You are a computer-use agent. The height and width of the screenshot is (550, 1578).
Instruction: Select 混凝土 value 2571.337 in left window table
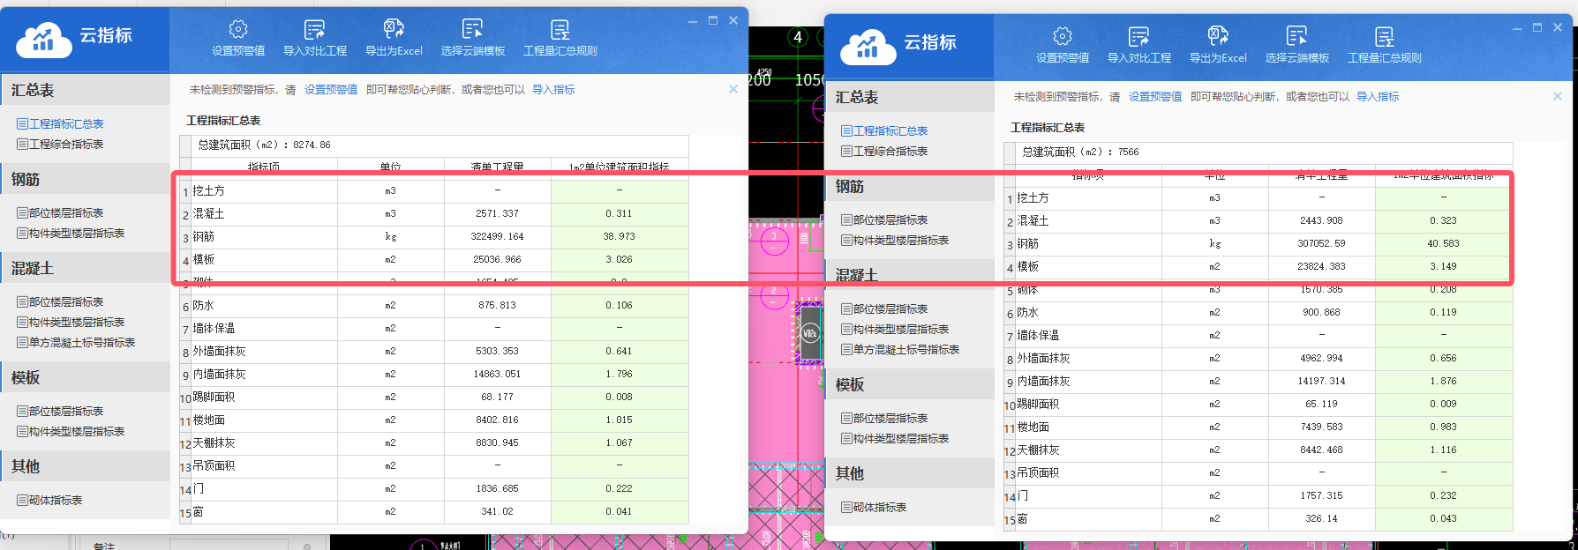(x=498, y=213)
